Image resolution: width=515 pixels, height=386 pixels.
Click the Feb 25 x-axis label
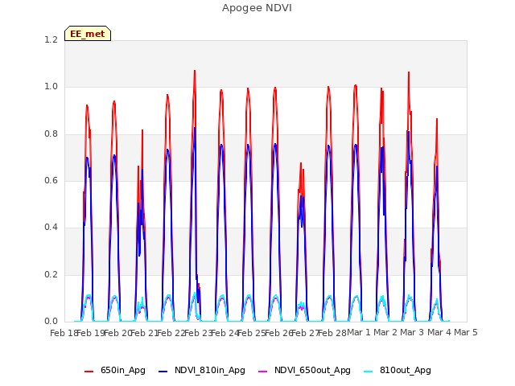coord(252,333)
